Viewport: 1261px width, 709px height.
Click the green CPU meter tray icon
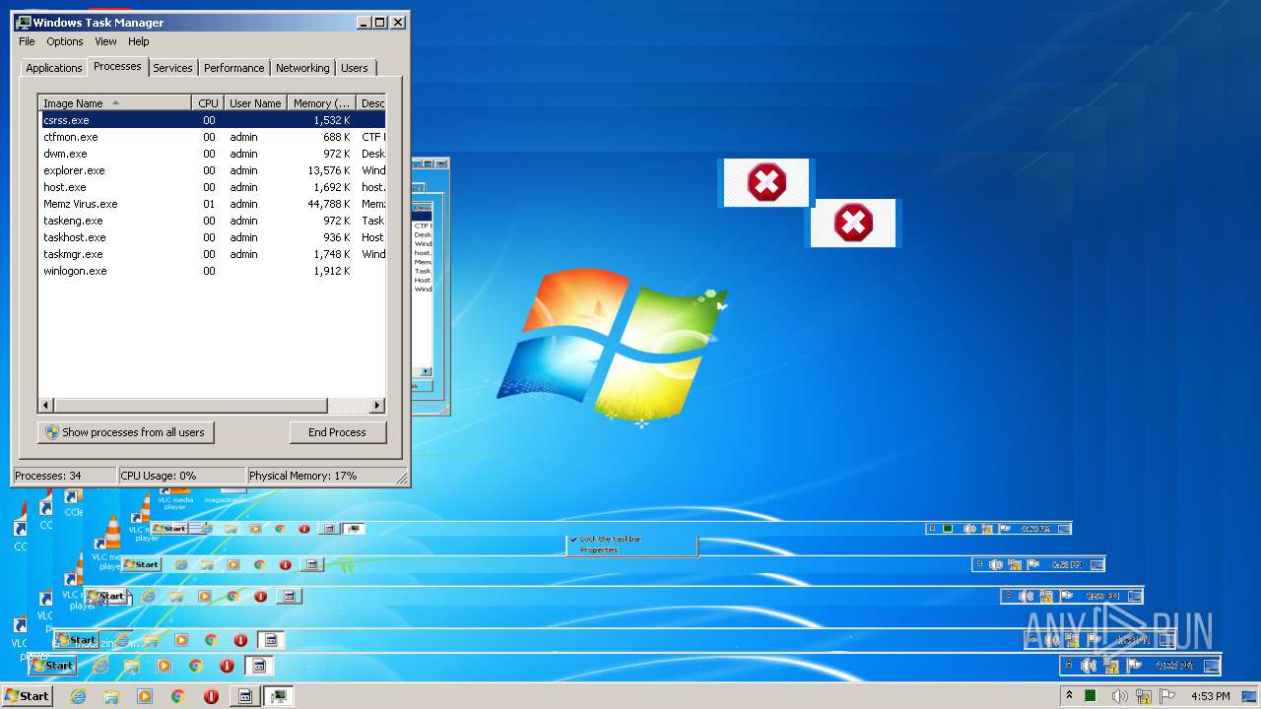tap(1091, 696)
